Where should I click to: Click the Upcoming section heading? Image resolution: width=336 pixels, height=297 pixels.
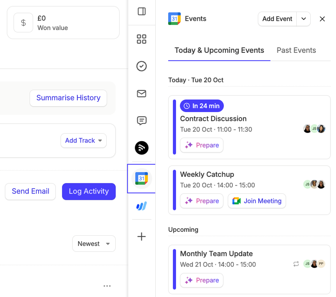183,229
